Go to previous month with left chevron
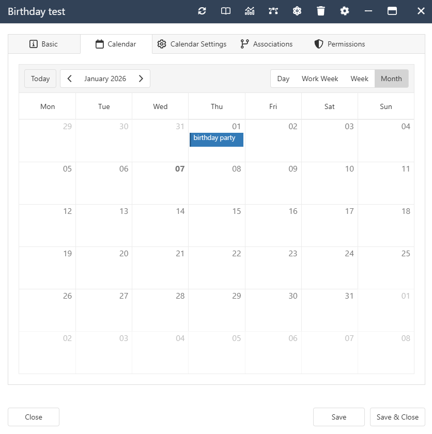432x434 pixels. [69, 79]
